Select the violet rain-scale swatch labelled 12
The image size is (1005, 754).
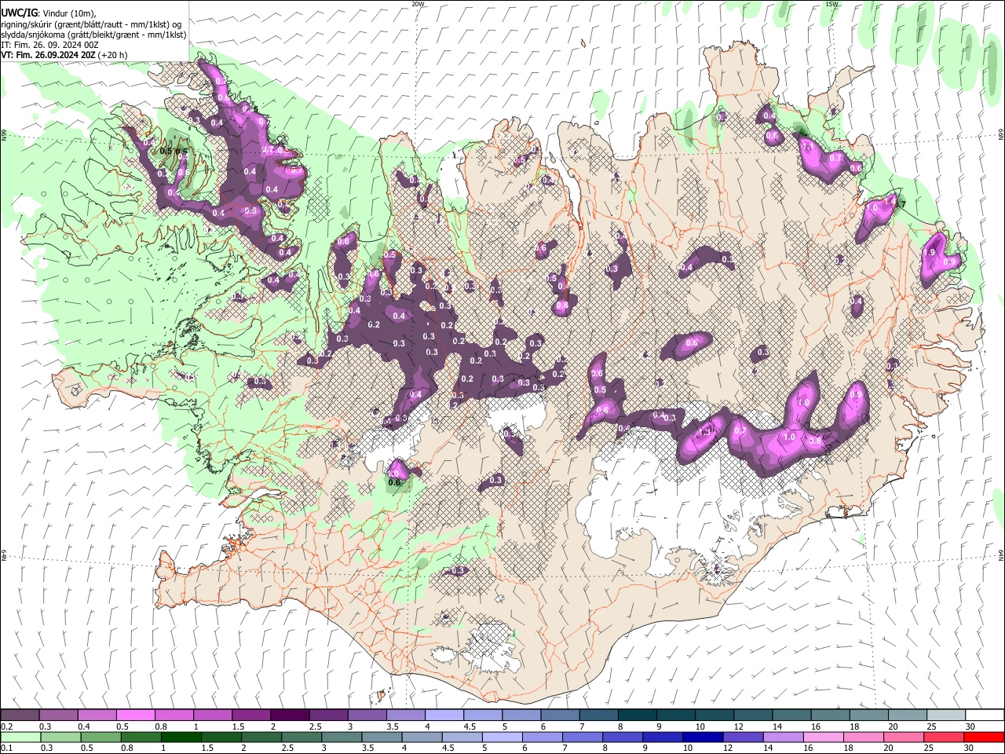pos(742,737)
